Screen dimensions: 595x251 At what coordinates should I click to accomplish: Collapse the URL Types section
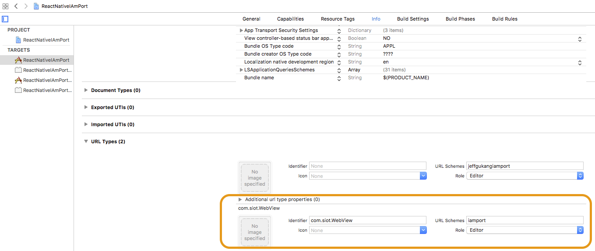86,141
